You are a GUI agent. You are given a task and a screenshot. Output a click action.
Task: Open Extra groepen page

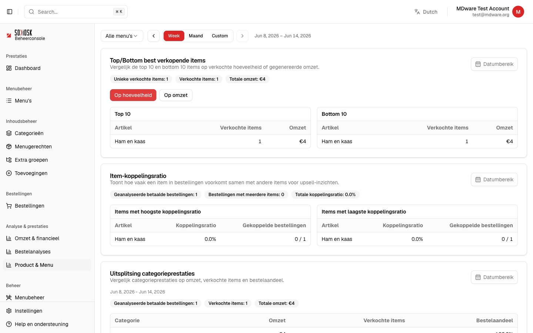tap(47, 160)
